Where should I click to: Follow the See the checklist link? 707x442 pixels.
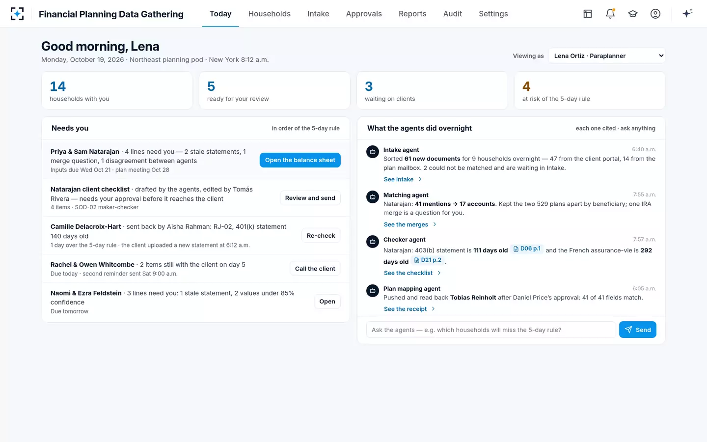point(412,273)
